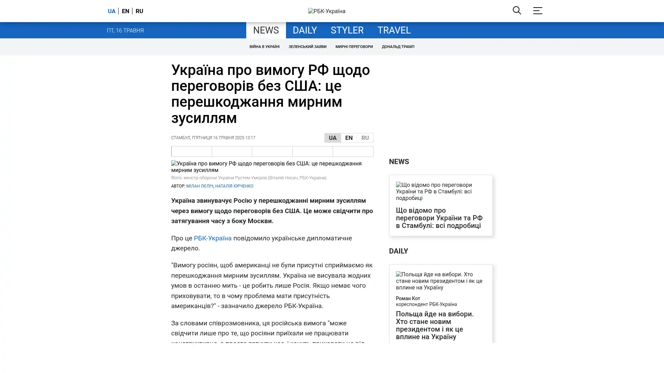Click the last share button box
Image resolution: width=664 pixels, height=373 pixels.
[353, 151]
